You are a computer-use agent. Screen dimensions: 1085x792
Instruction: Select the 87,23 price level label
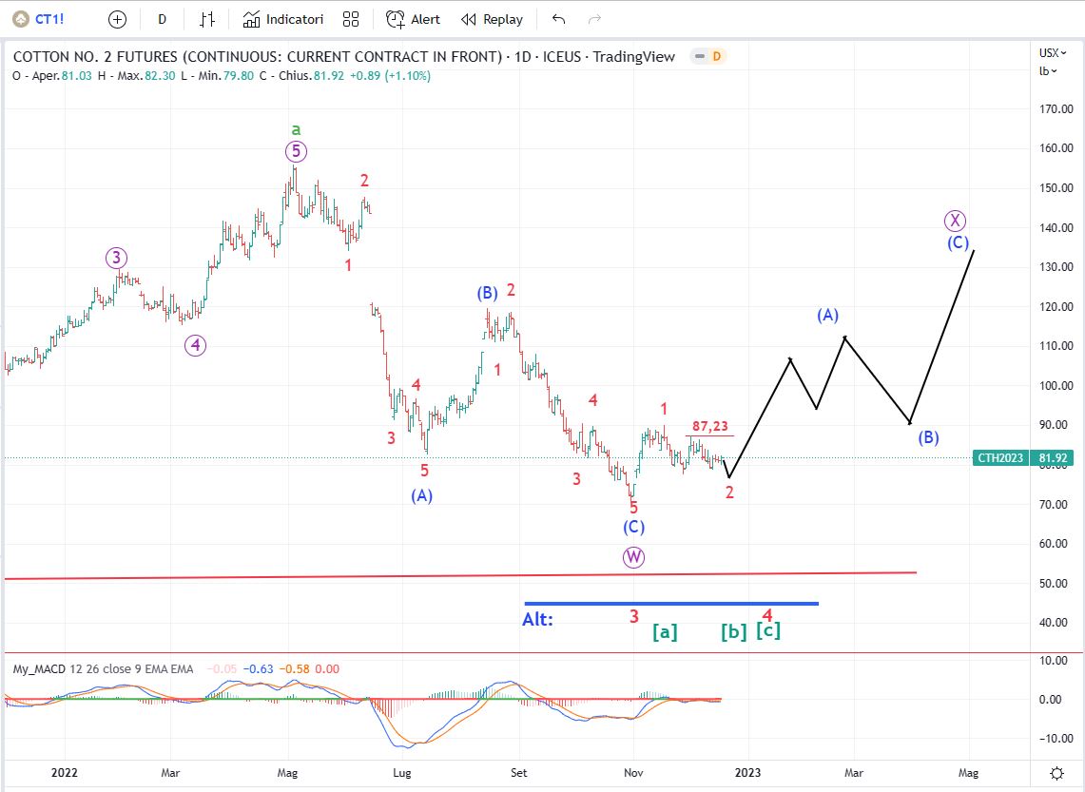(710, 428)
